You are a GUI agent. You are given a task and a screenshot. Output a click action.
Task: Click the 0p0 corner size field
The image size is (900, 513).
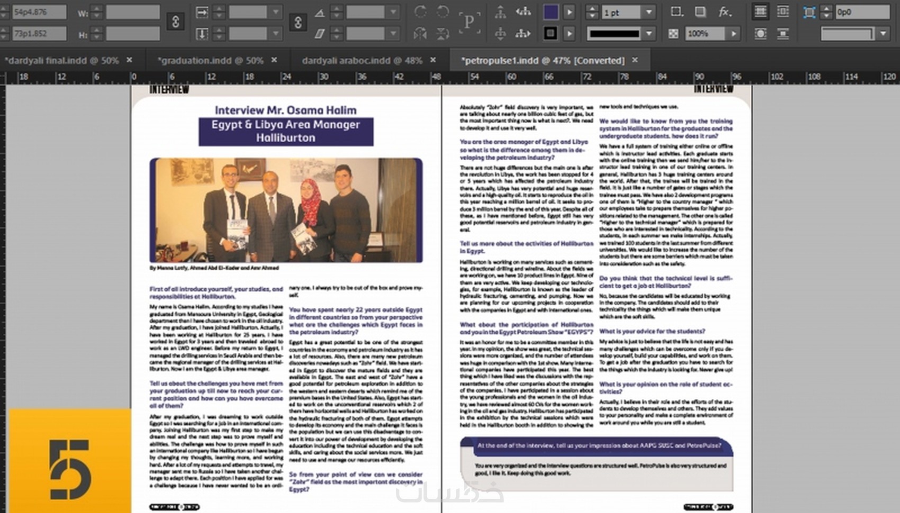(862, 12)
